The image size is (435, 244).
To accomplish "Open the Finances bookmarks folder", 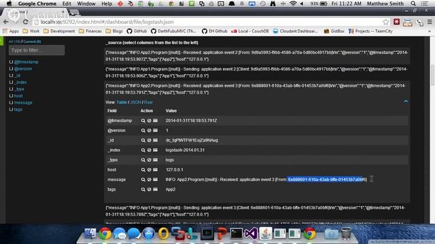I will [x=90, y=31].
